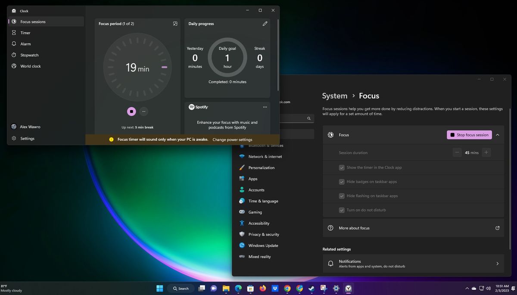Switch to Alarm in the Clock sidebar
The height and width of the screenshot is (295, 517).
(25, 43)
